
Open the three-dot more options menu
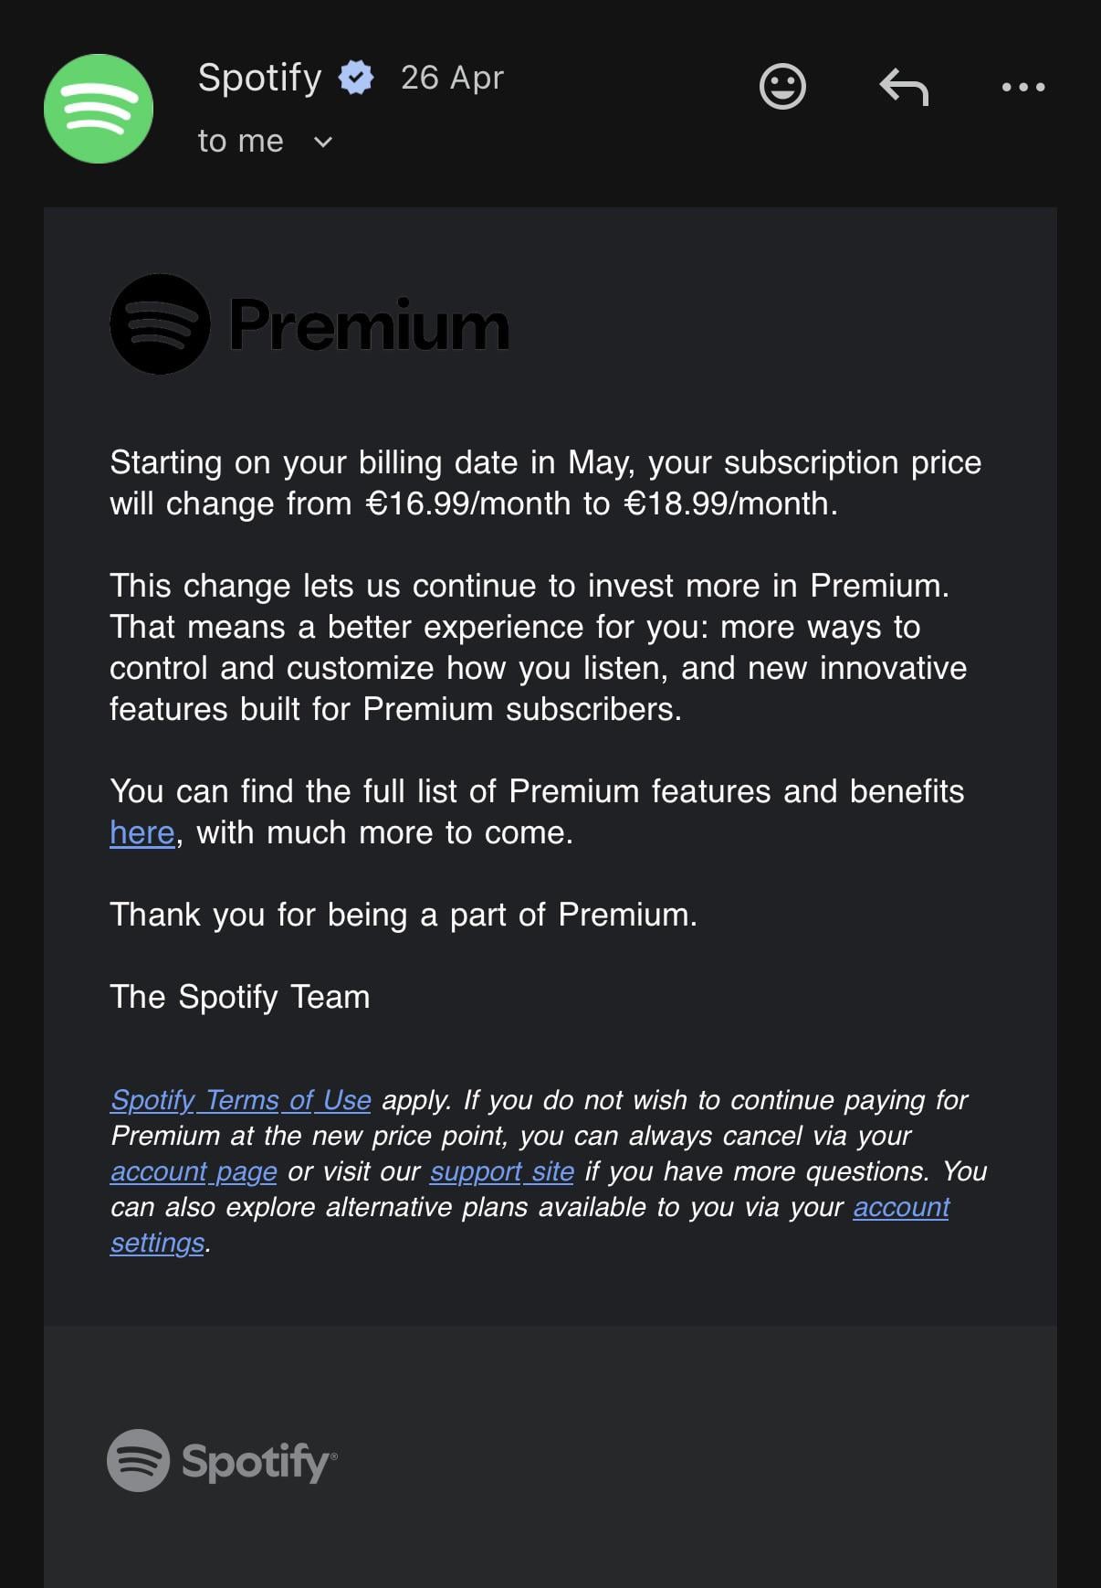click(x=1022, y=88)
